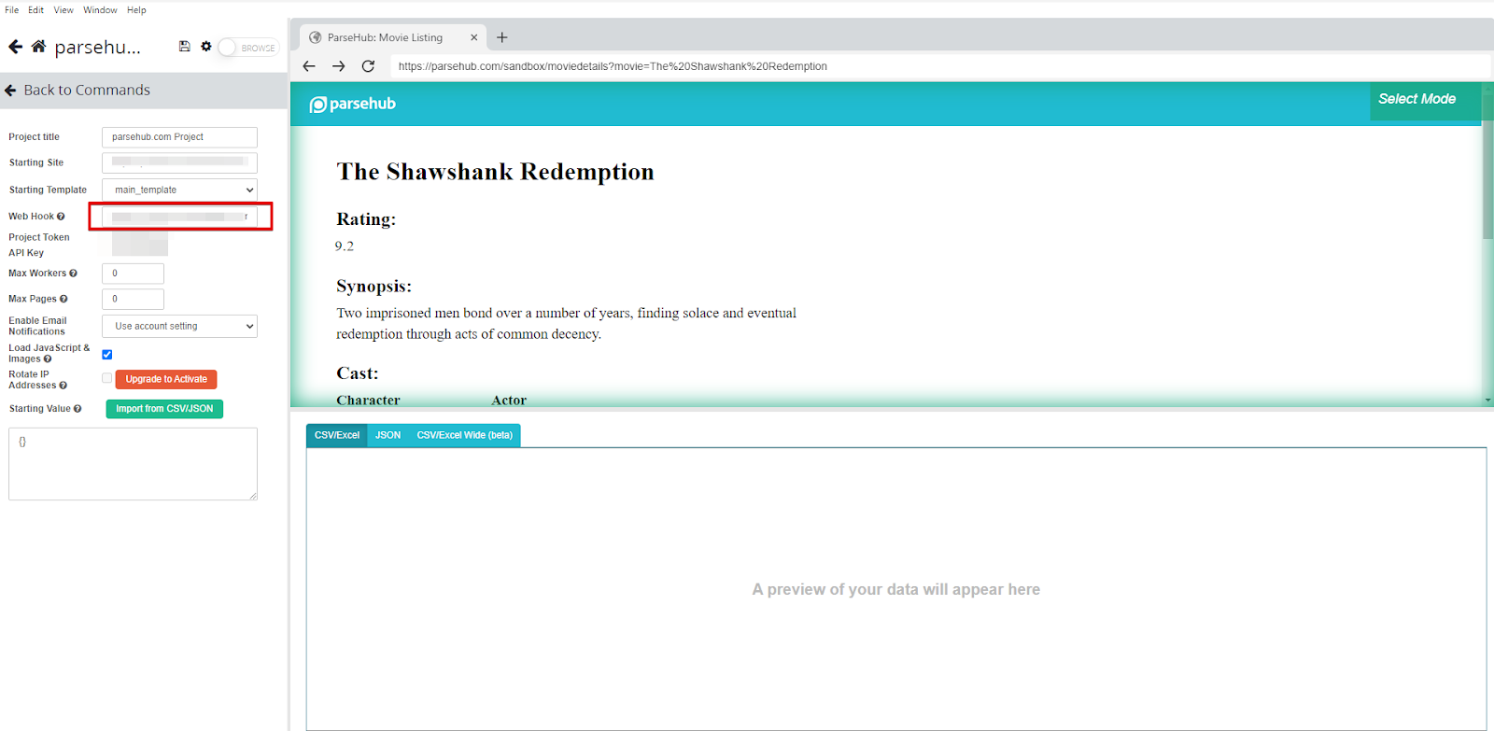The image size is (1494, 731).
Task: Click the parsehub logo in page header
Action: point(353,104)
